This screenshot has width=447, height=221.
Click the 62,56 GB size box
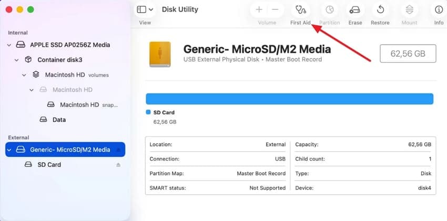(x=408, y=54)
